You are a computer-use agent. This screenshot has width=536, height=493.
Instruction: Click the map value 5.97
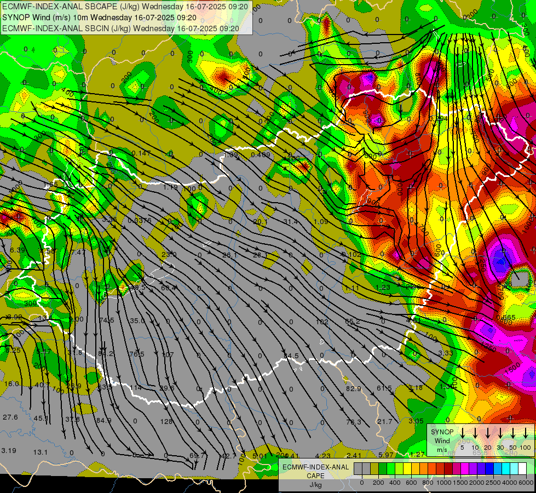(x=386, y=455)
